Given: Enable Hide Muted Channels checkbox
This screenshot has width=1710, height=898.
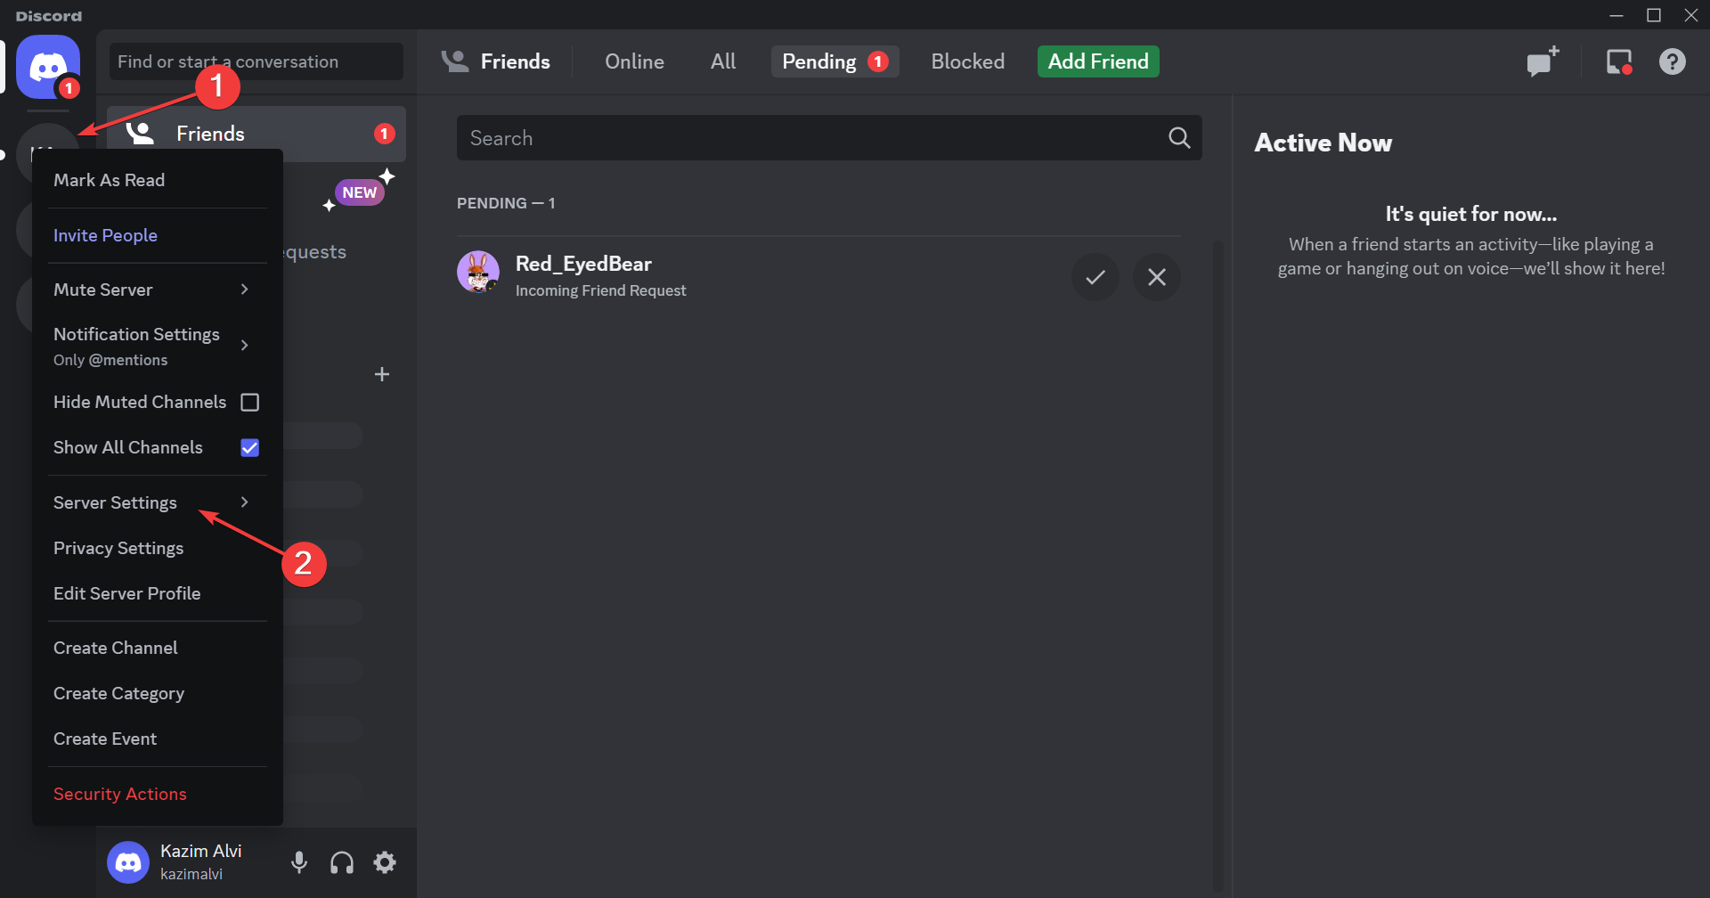Looking at the screenshot, I should 250,403.
